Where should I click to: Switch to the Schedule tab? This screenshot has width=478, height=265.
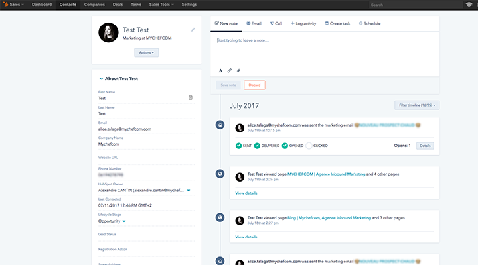coord(370,23)
